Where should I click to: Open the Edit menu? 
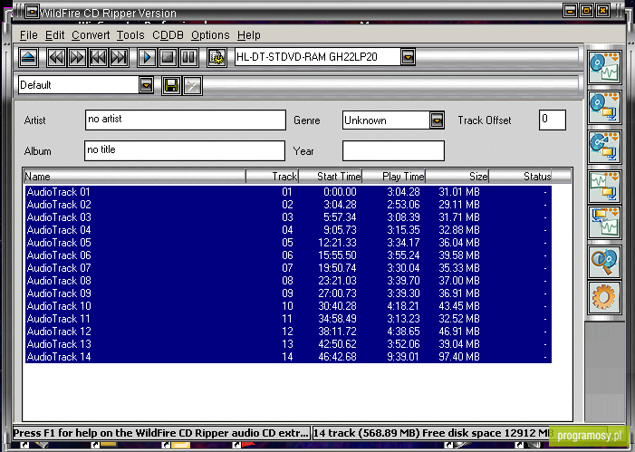tap(54, 35)
